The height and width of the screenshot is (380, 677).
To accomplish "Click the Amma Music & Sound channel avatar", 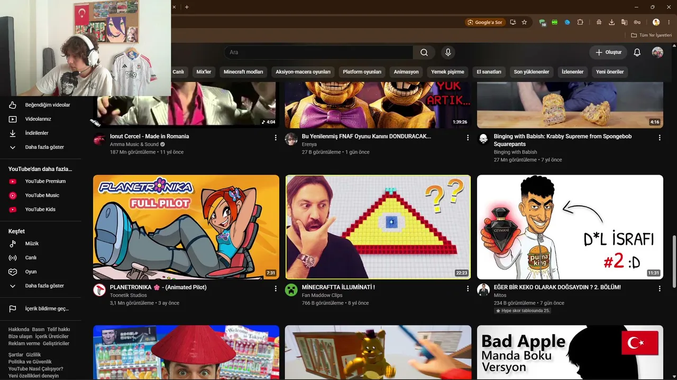I will (99, 140).
